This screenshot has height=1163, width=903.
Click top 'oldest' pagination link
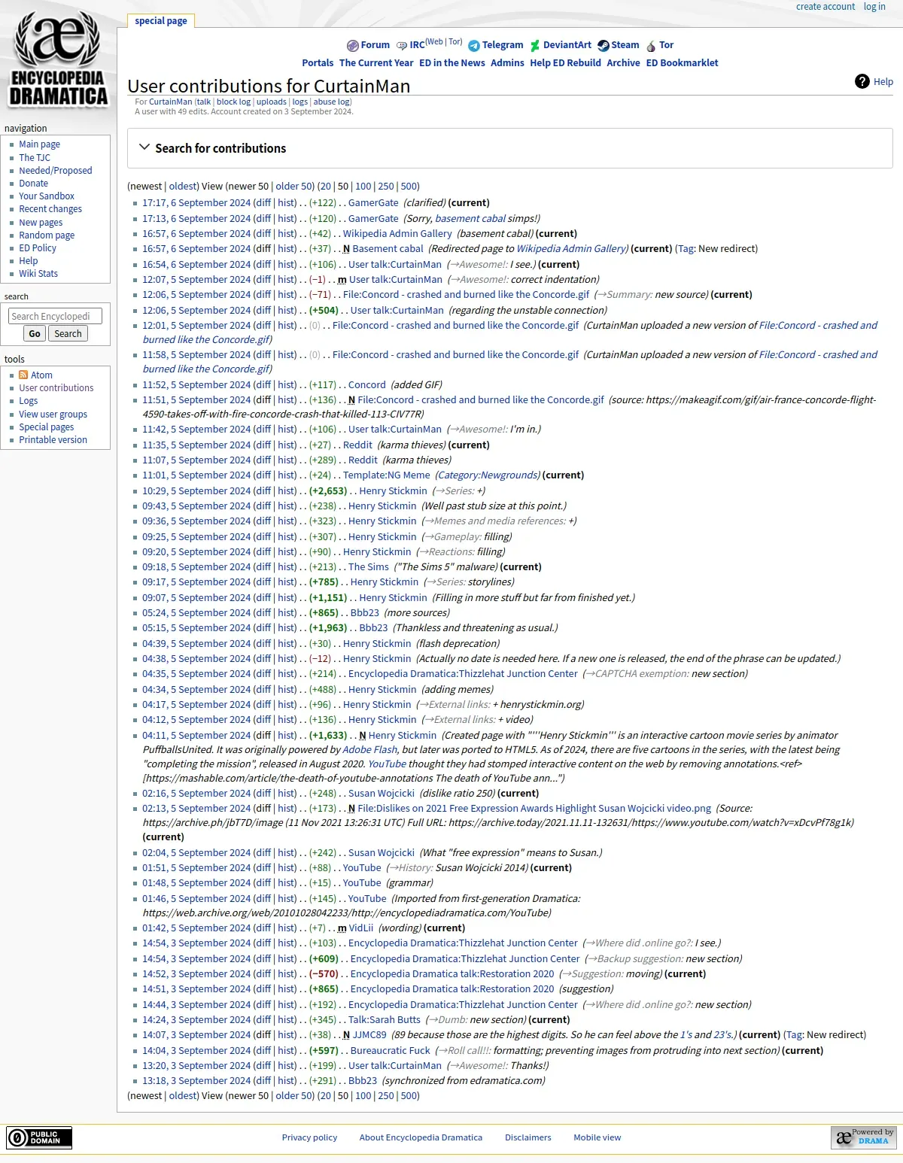[184, 187]
